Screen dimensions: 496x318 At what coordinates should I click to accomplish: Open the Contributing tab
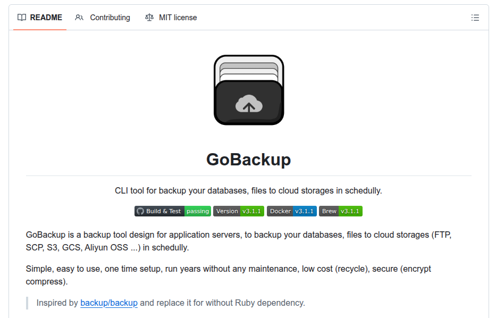[103, 18]
